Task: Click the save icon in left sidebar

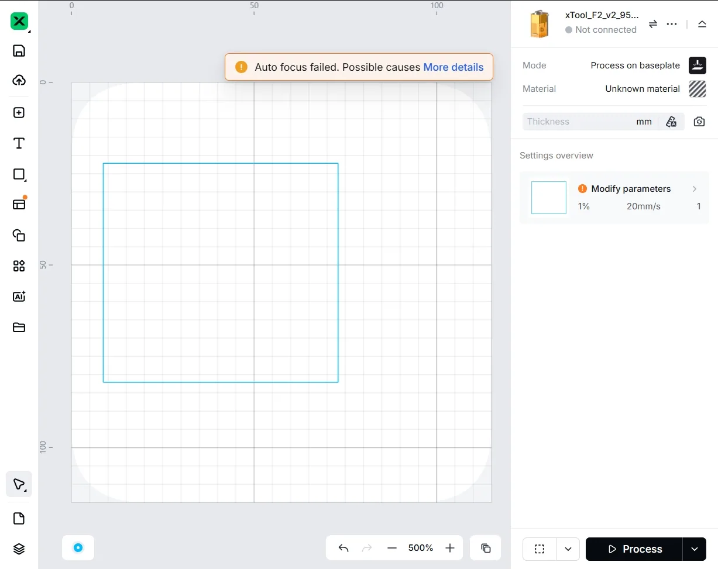Action: 19,51
